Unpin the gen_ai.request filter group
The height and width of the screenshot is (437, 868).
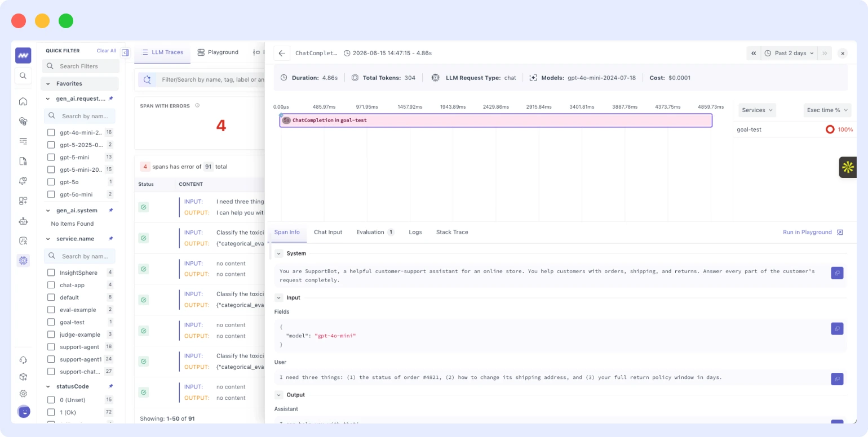[x=111, y=99]
